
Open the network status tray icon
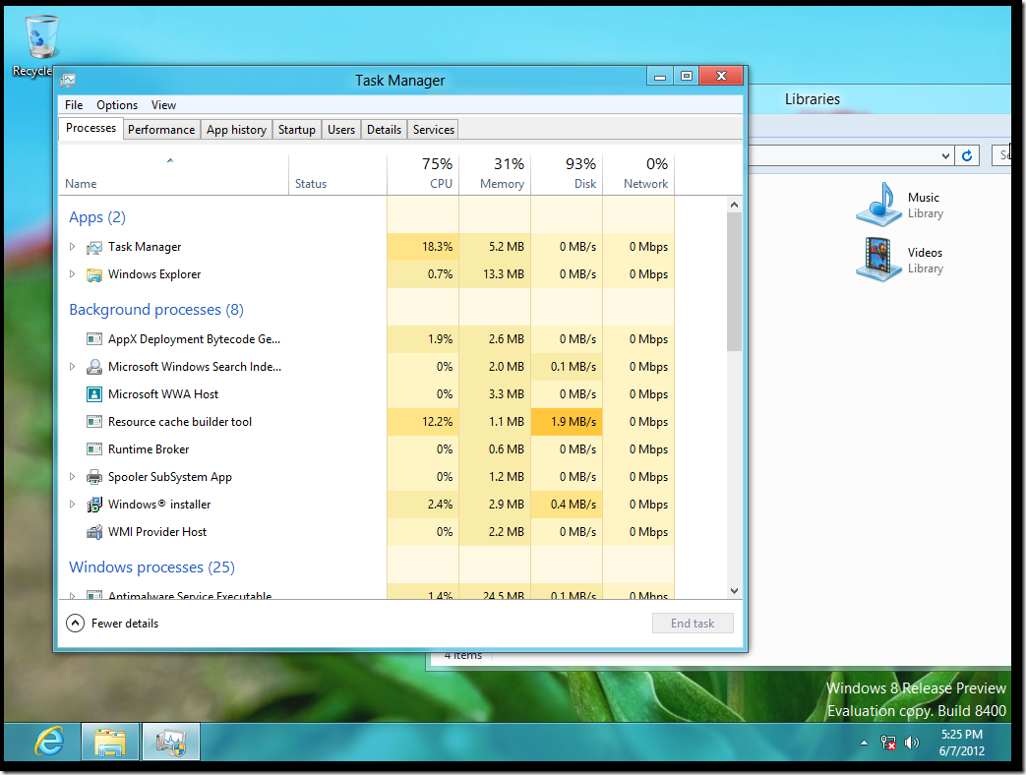pos(888,743)
